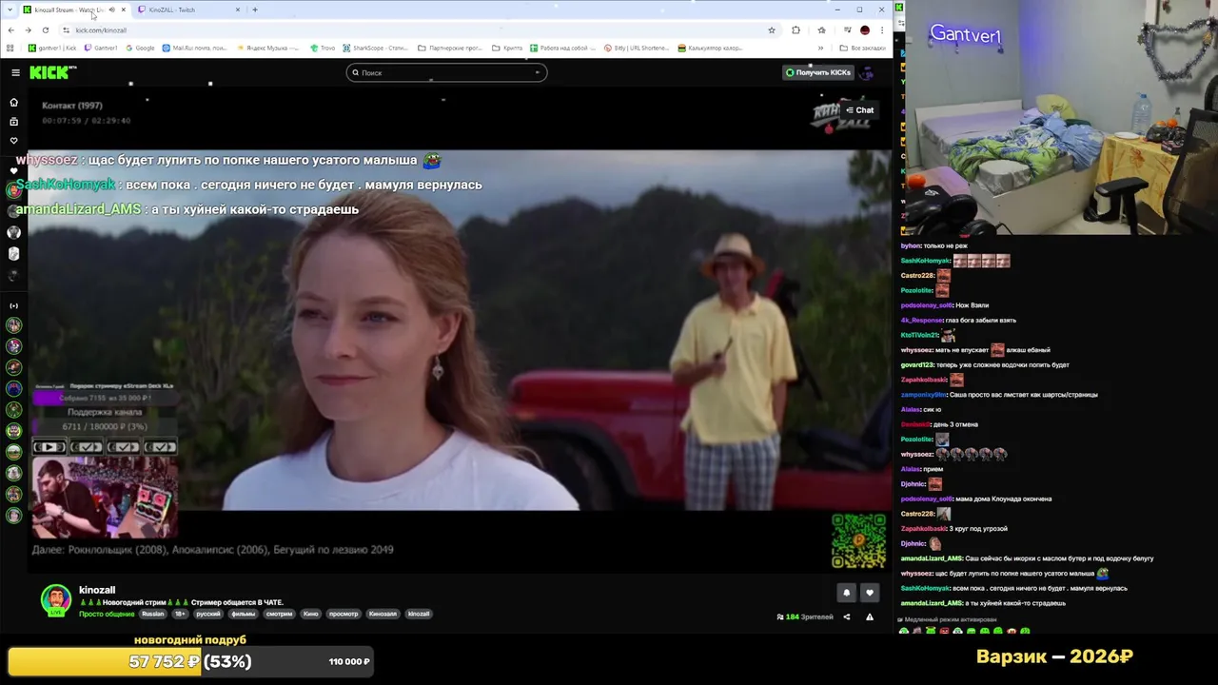The height and width of the screenshot is (685, 1218).
Task: Open the SharkScope bookmark
Action: click(377, 48)
